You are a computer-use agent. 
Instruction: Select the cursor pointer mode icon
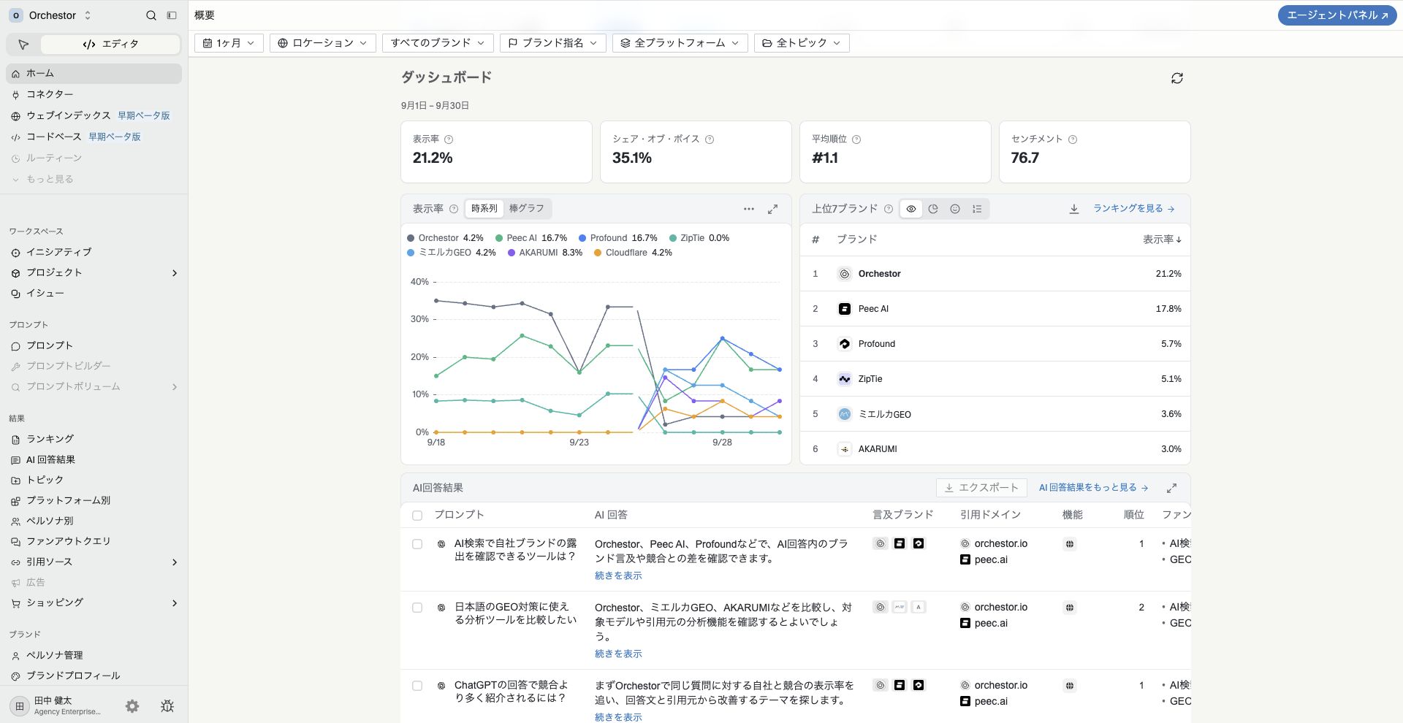click(23, 45)
